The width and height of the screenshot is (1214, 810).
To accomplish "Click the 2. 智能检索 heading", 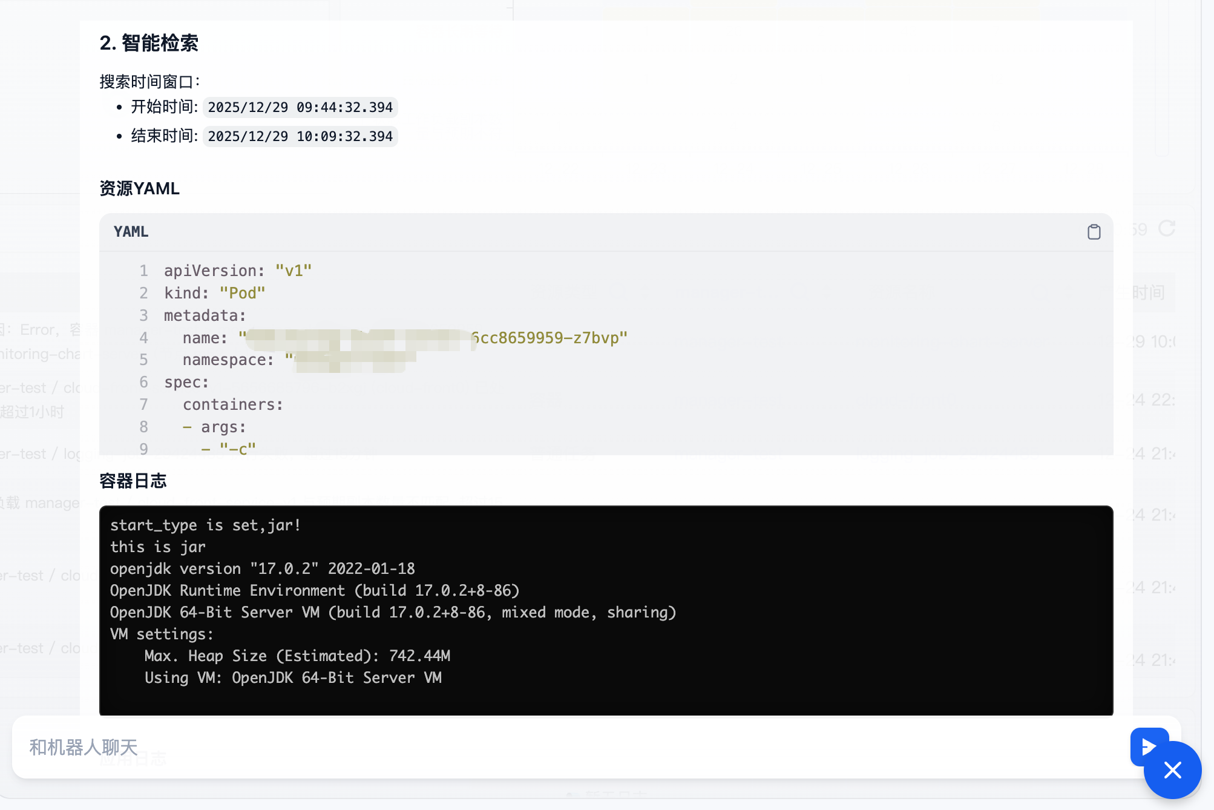I will pos(149,43).
